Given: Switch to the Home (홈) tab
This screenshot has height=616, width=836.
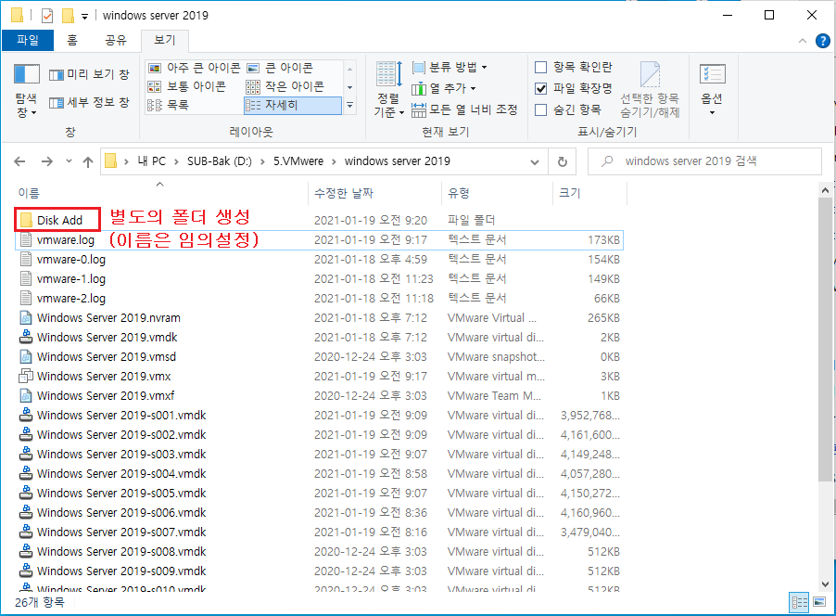Looking at the screenshot, I should 72,40.
